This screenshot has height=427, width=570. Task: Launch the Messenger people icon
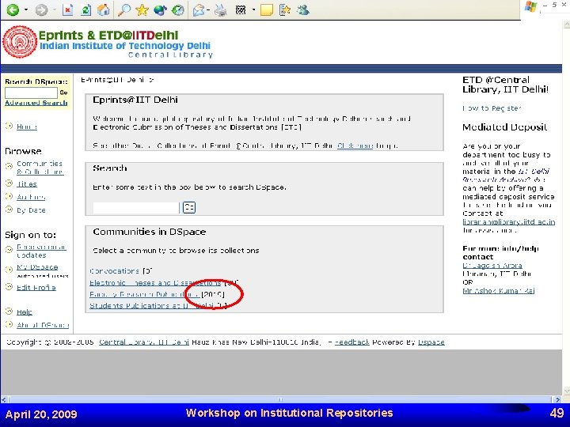302,9
